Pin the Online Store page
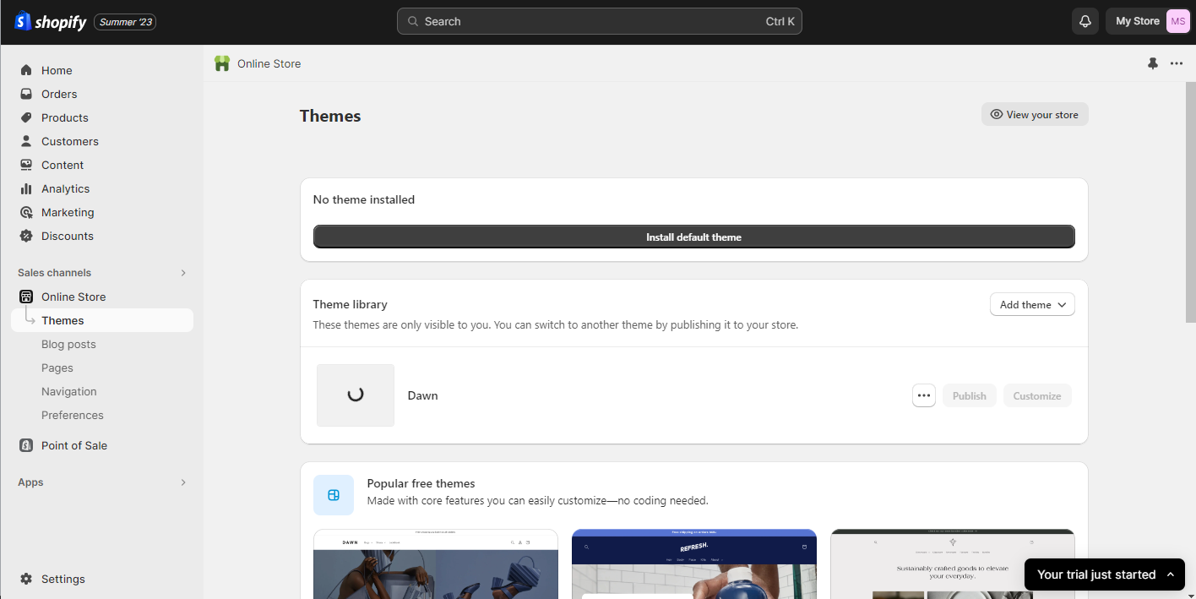 (1152, 63)
